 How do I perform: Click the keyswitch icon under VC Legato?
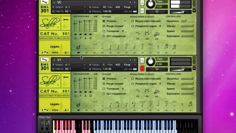point(45,52)
